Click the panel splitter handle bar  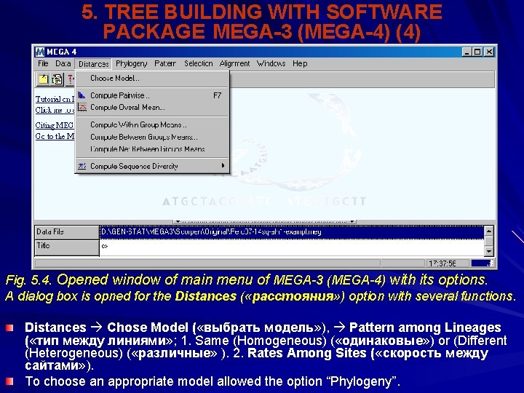click(x=264, y=221)
